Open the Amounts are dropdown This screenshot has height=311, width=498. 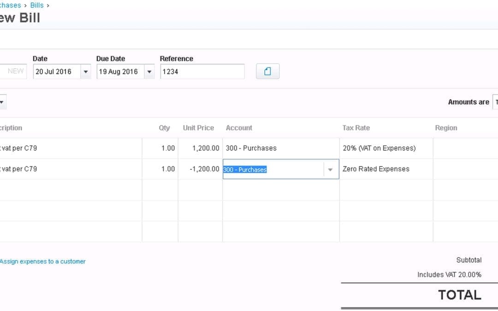coord(495,102)
